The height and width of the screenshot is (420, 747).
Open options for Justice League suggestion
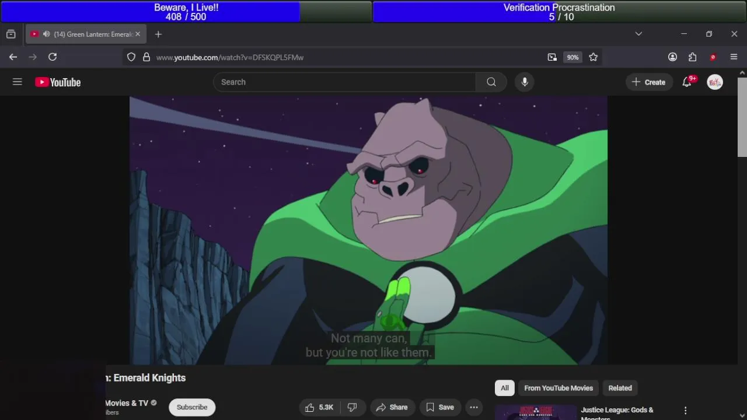tap(686, 411)
